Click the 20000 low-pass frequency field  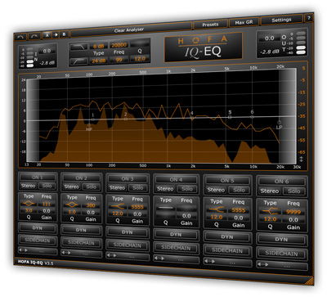pyautogui.click(x=119, y=45)
